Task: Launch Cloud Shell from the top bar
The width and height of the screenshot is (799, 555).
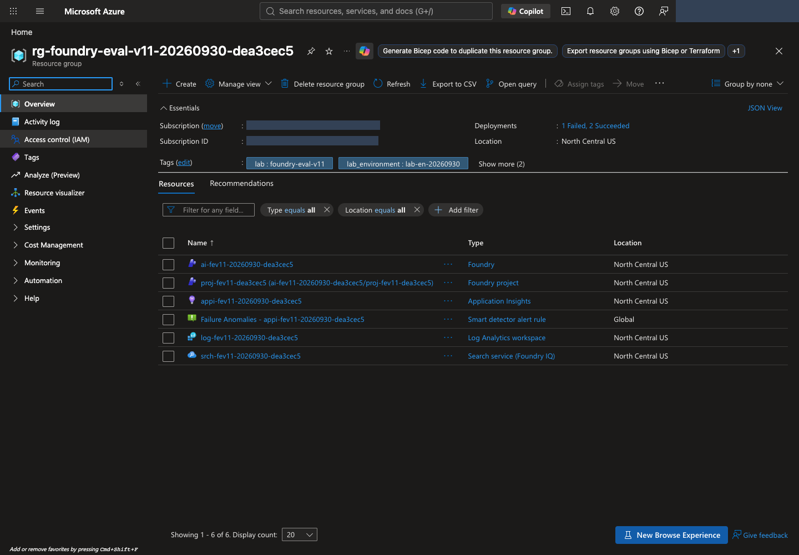Action: (566, 11)
